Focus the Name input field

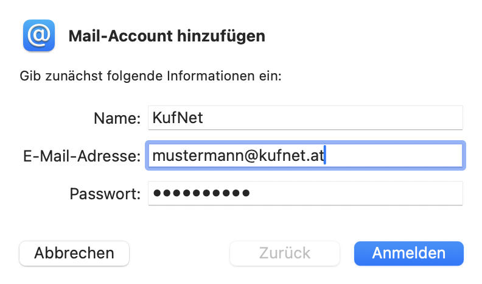click(x=305, y=118)
